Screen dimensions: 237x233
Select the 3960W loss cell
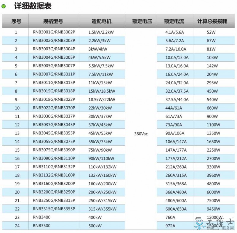(x=213, y=175)
